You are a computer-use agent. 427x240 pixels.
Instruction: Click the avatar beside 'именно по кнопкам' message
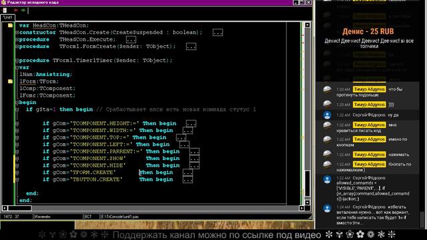pos(327,140)
